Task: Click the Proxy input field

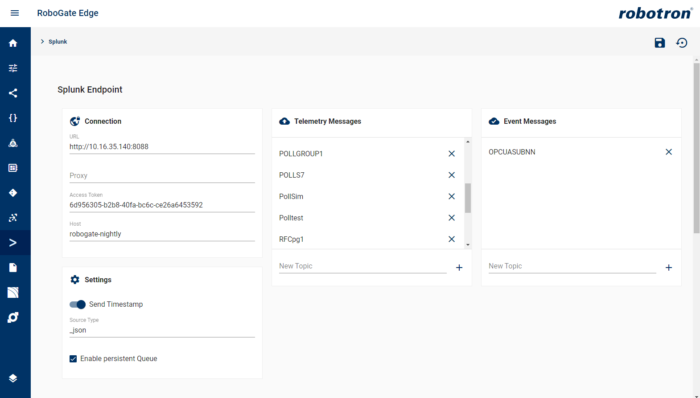Action: (x=162, y=175)
